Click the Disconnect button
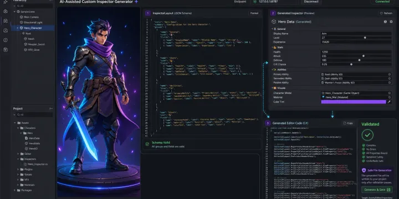 (x=311, y=2)
